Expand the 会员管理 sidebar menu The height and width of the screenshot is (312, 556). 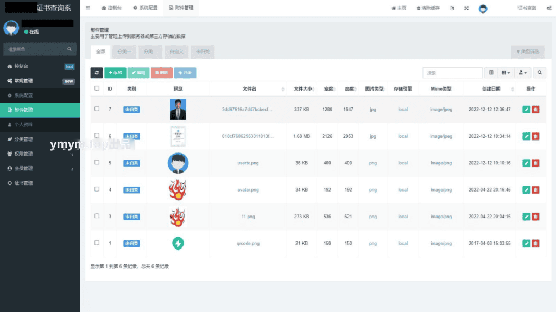click(x=40, y=168)
